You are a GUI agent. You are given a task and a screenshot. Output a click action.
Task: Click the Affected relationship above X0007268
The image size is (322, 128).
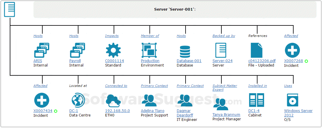point(291,36)
